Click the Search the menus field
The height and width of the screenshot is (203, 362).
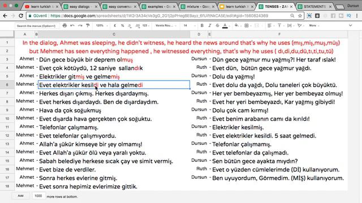click(x=36, y=26)
